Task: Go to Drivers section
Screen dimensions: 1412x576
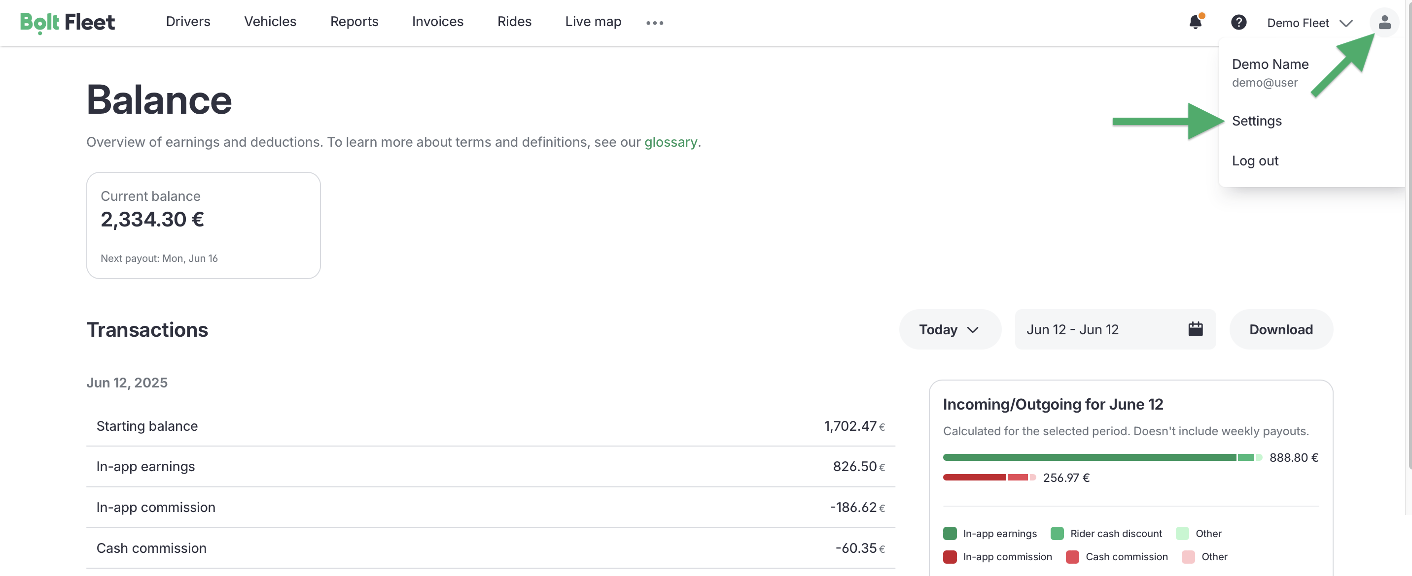Action: click(x=188, y=21)
